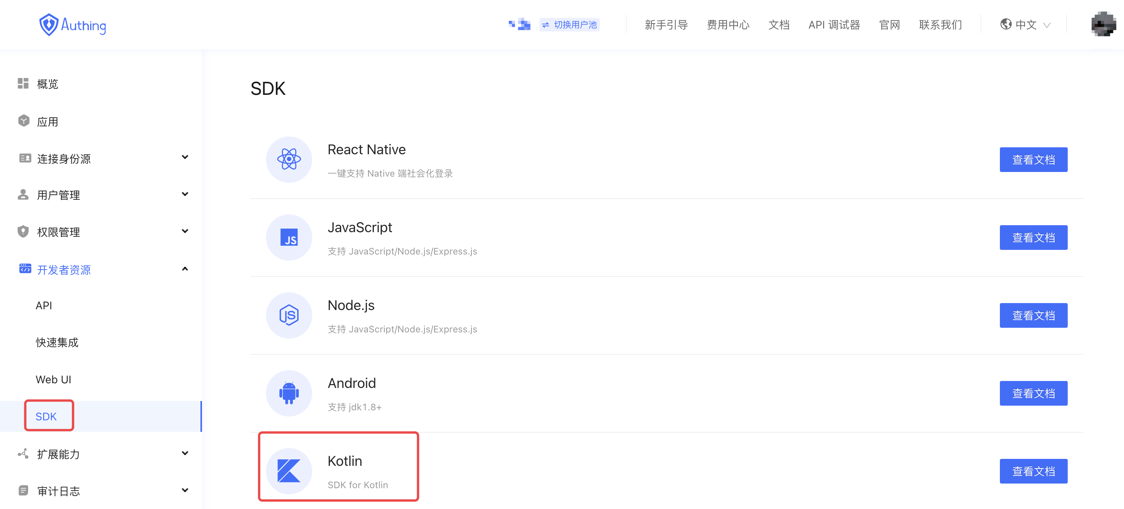Click the JavaScript JS logo icon
This screenshot has height=509, width=1124.
pos(289,238)
